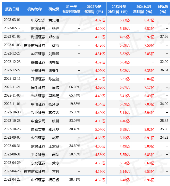The image size is (170, 186).
Task: Click researcher name 黄忠煌
Action: pos(54,20)
